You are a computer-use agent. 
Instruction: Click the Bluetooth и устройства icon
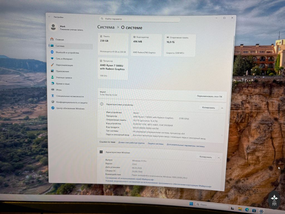click(52, 52)
